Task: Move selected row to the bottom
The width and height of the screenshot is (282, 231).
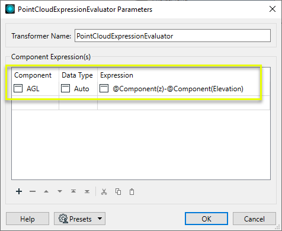Action: pyautogui.click(x=87, y=191)
